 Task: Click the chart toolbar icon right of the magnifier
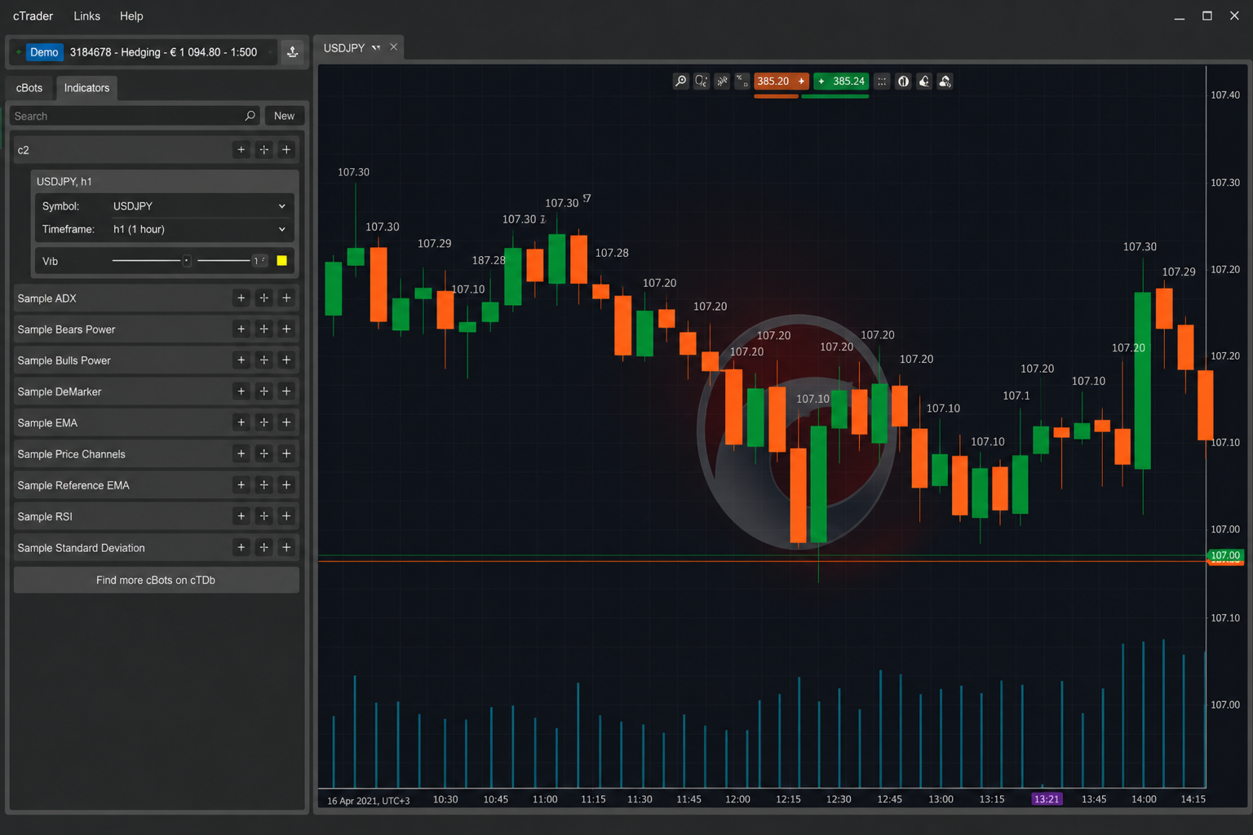pos(701,82)
